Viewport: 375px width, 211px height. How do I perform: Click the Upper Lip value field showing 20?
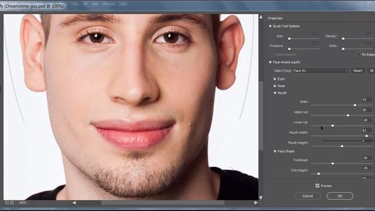(x=367, y=110)
